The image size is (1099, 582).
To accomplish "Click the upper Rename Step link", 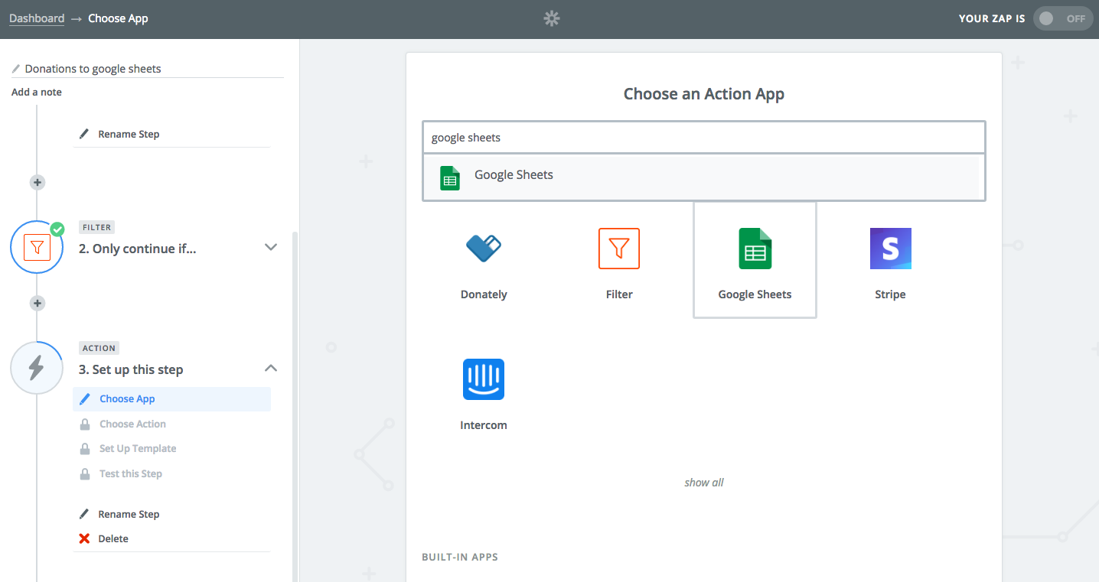I will tap(129, 134).
